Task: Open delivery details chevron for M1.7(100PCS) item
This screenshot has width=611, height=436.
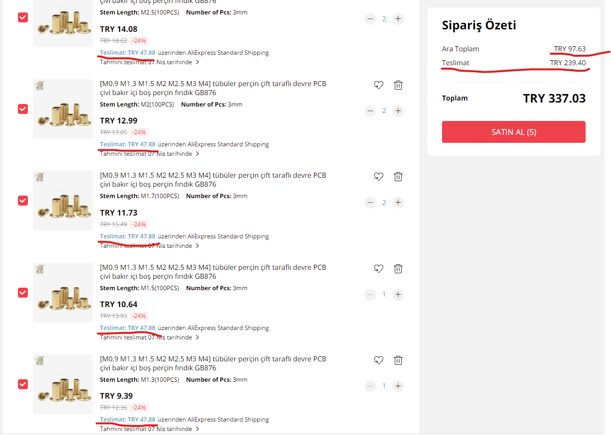Action: (197, 246)
